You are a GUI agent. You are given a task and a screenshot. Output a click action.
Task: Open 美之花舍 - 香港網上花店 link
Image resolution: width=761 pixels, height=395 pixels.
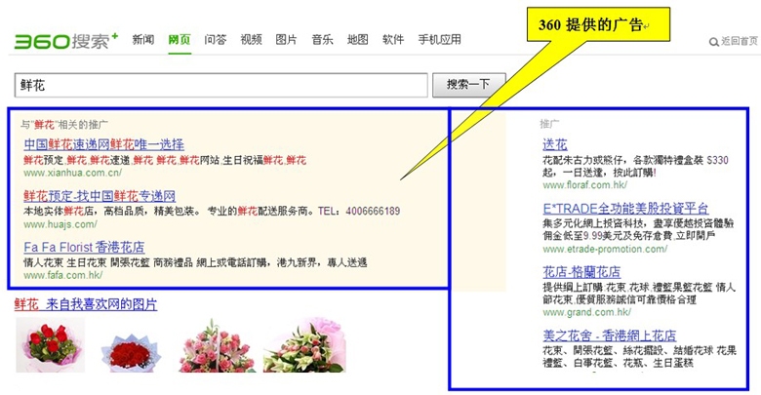610,336
